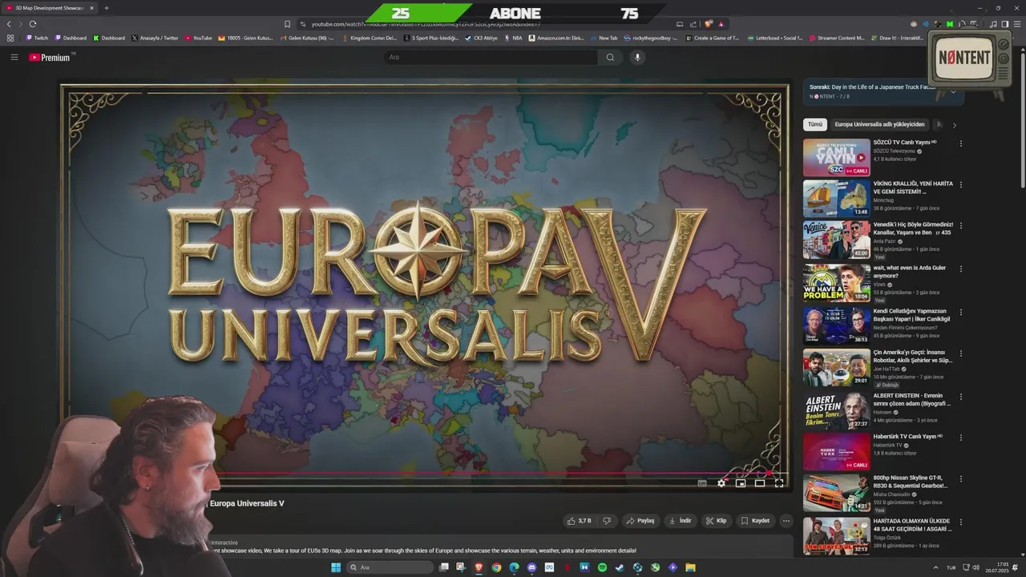The image size is (1026, 577).
Task: Select Europa Universalis adlı yükleyiciden chip
Action: (879, 124)
